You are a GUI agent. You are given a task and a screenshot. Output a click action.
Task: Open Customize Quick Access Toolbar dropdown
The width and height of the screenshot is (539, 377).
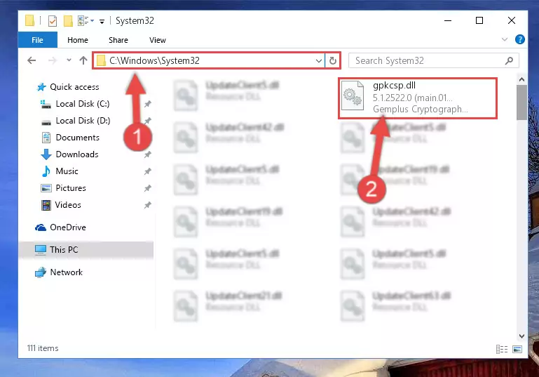click(x=102, y=21)
